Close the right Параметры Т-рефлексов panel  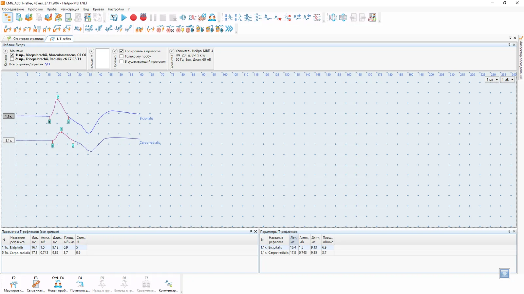(x=514, y=231)
